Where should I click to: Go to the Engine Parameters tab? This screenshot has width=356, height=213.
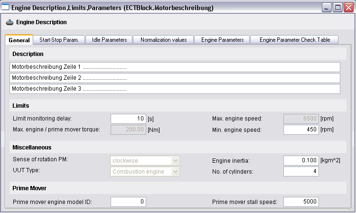pos(222,40)
